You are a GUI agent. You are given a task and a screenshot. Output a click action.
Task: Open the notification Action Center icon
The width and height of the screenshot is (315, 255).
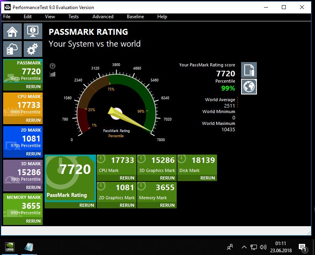click(302, 248)
